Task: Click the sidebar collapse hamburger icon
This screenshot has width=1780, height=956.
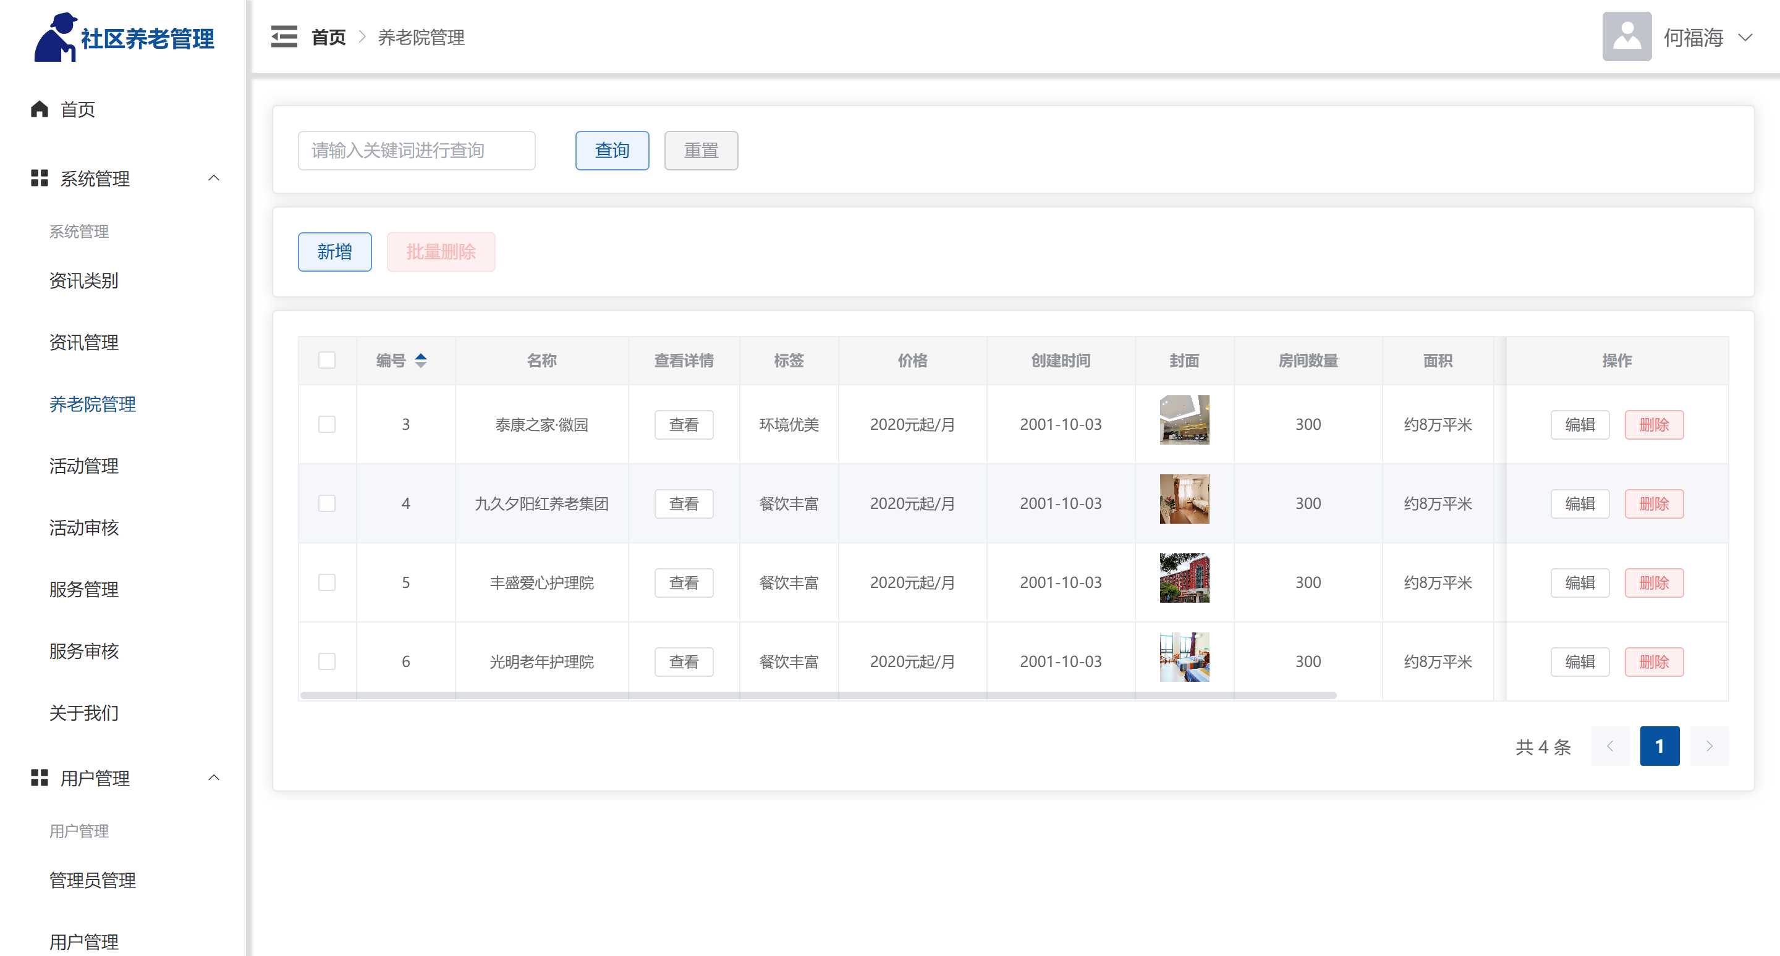Action: pos(283,36)
